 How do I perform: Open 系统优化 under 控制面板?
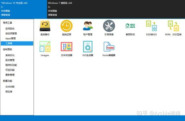point(10,55)
